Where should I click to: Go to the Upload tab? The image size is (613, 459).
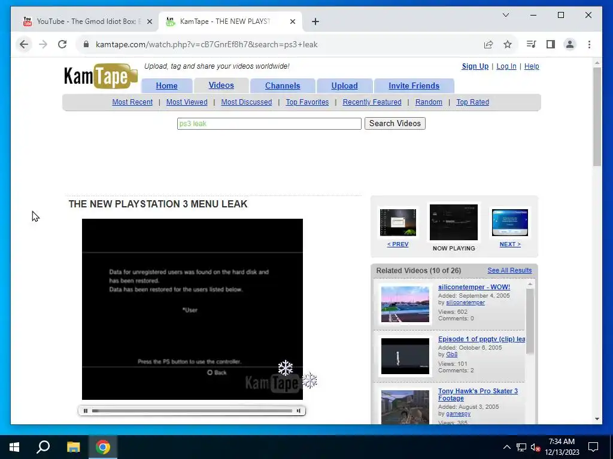tap(344, 86)
